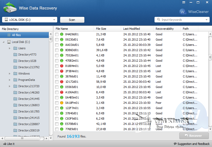Click the Suggestion and feedback speech bubble icon
The image size is (212, 147).
(175, 144)
